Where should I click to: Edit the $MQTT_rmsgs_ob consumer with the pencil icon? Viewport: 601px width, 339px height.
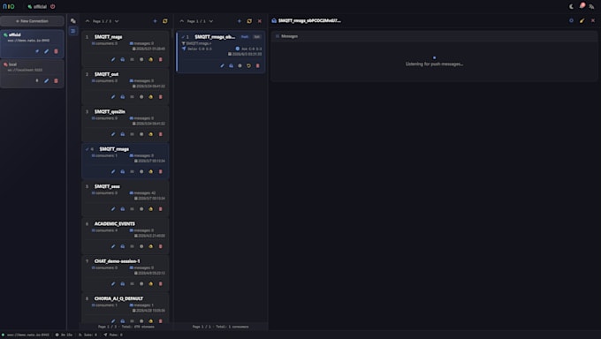click(222, 66)
